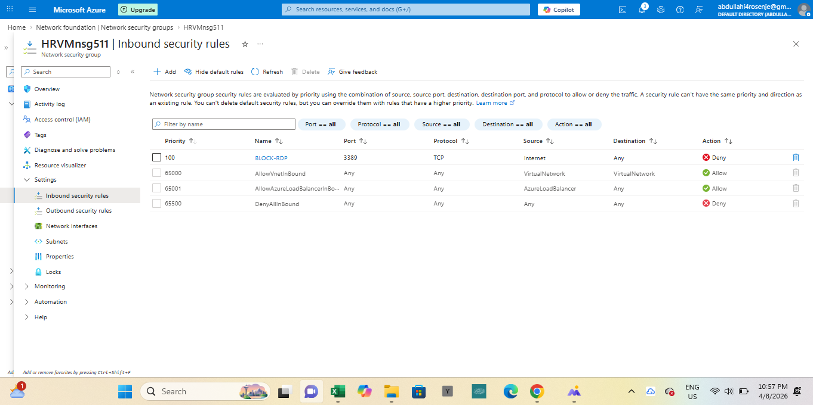Open Copilot from the top bar
Image resolution: width=813 pixels, height=405 pixels.
coord(559,10)
